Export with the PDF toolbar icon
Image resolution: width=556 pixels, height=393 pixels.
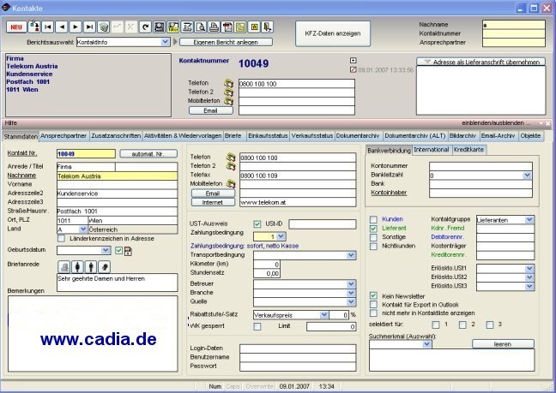click(227, 27)
